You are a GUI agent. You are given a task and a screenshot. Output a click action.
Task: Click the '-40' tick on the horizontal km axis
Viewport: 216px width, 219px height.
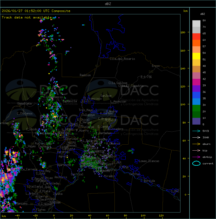click(x=17, y=216)
